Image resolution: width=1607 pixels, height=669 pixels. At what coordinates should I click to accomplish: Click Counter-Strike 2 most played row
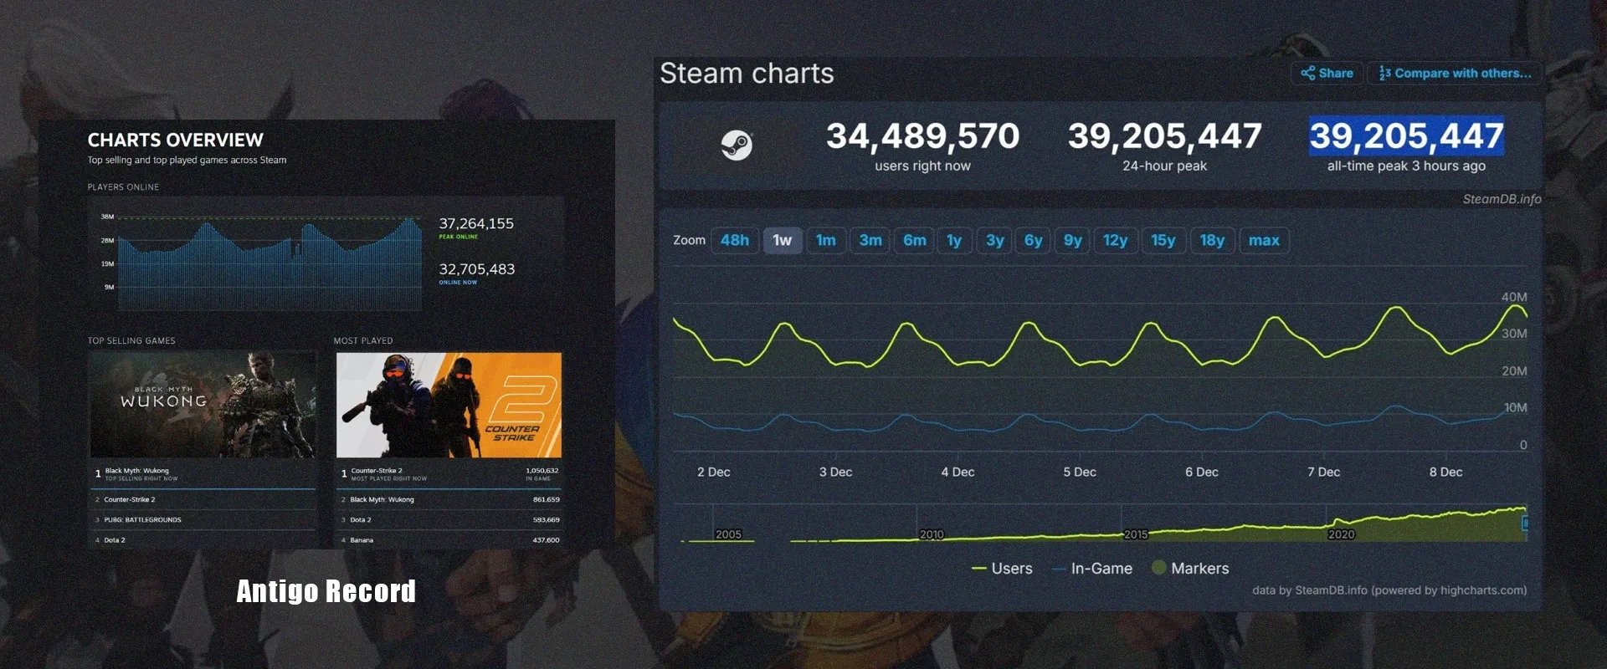pyautogui.click(x=449, y=474)
